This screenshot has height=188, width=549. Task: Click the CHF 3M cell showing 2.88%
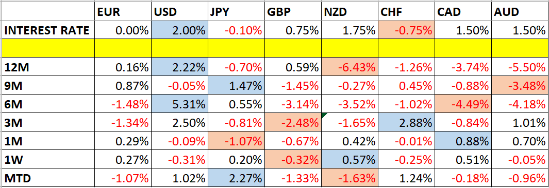pyautogui.click(x=406, y=122)
